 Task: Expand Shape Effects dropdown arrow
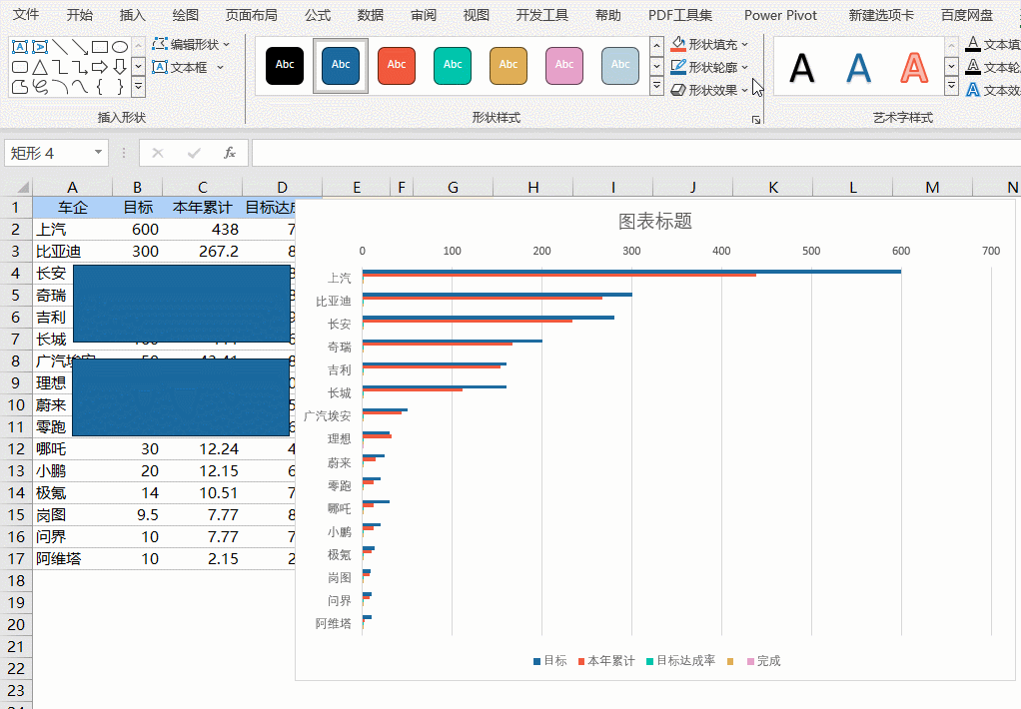(x=745, y=90)
